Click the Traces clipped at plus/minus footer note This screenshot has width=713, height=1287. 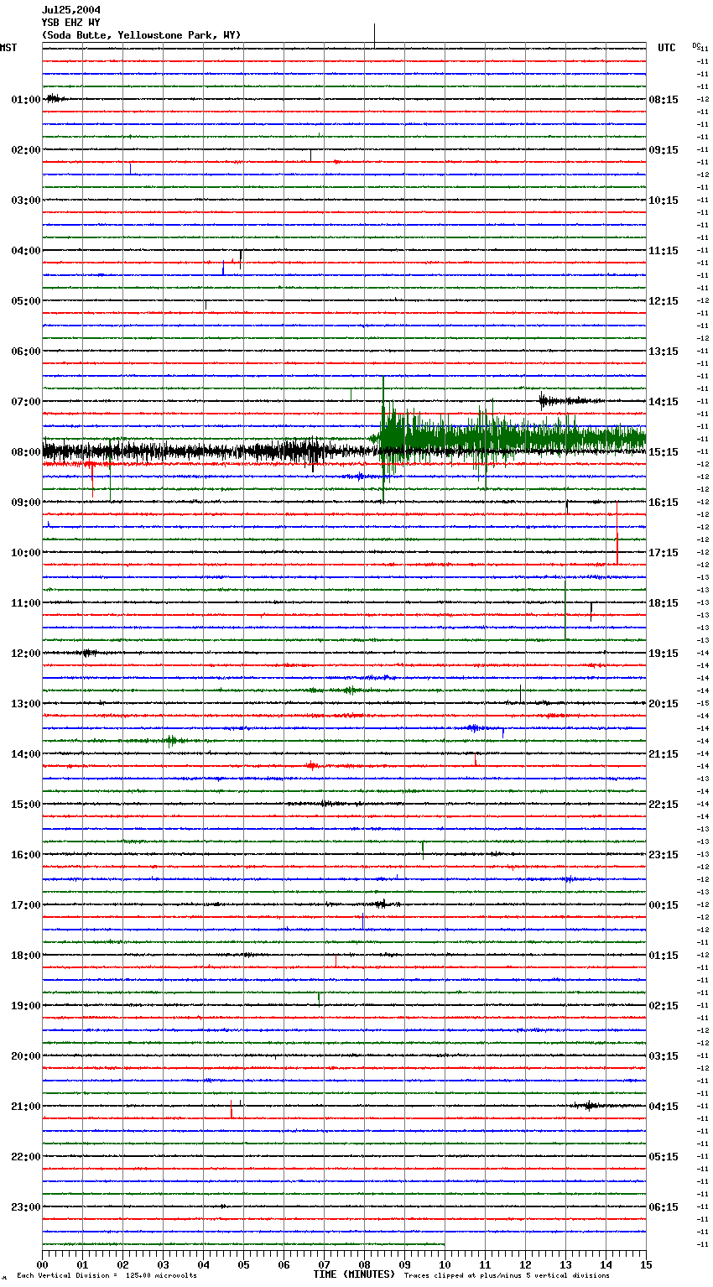point(507,1276)
